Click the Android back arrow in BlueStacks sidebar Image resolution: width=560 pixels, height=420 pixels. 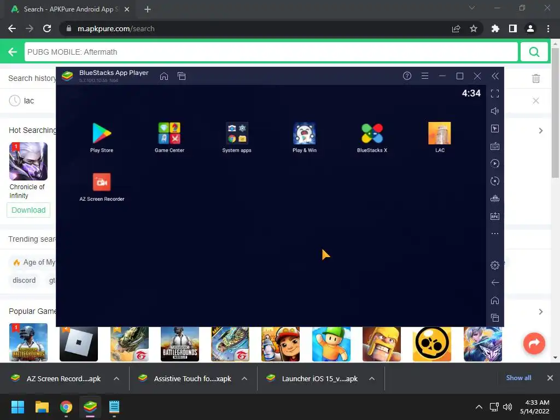tap(495, 283)
